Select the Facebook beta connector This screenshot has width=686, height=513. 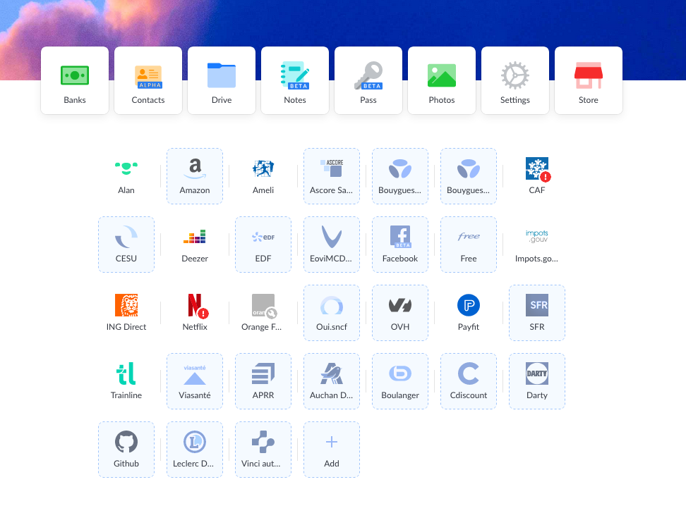coord(400,245)
